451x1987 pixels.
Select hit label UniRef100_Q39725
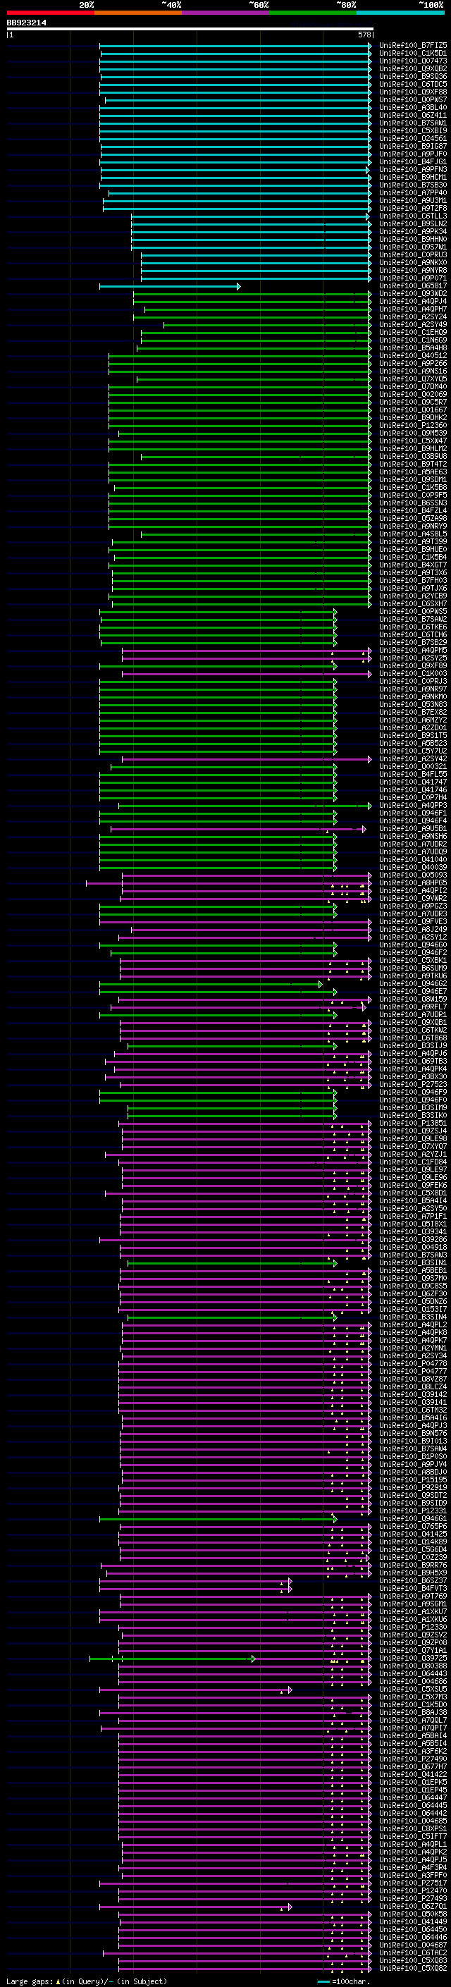tap(413, 1659)
